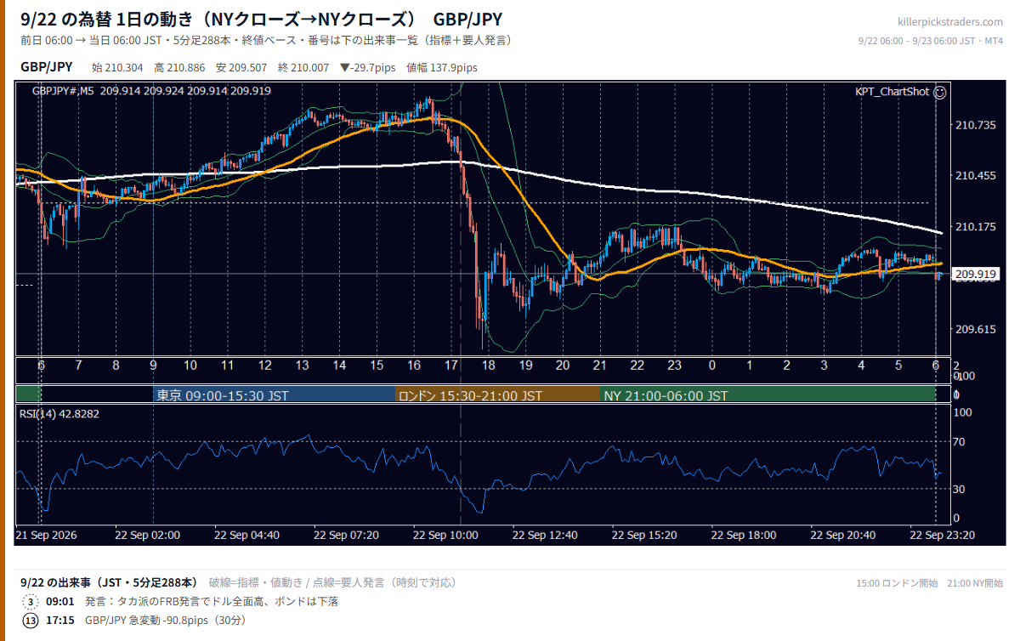Click the hour 12 label on time axis
Viewport: 1020px width, 641px height.
coord(265,365)
